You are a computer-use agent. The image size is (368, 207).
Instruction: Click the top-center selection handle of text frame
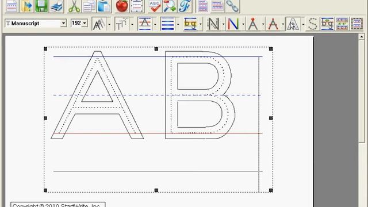coord(156,49)
